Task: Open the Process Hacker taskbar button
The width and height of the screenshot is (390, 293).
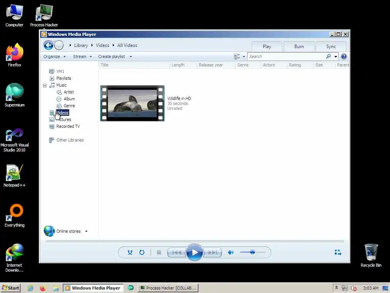Action: tap(168, 288)
